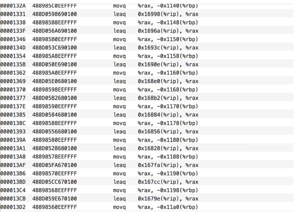Screen dimensions: 294x214
Task: Click the hex bytes 48898580EEFFFF
Action: click(x=55, y=140)
